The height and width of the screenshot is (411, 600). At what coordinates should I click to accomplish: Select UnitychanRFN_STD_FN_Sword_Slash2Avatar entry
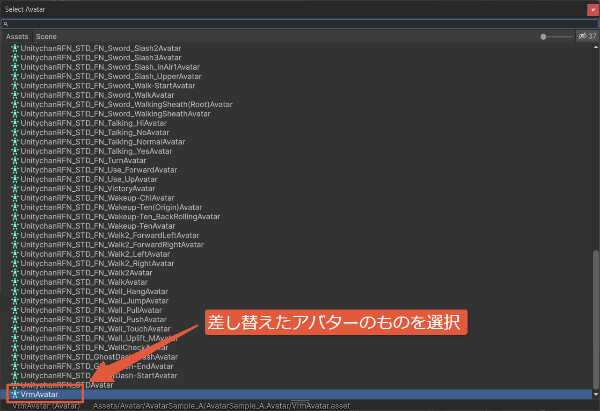pyautogui.click(x=101, y=48)
